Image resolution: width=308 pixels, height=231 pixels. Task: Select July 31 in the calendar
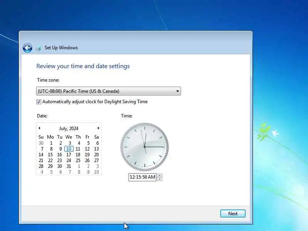[x=69, y=166]
